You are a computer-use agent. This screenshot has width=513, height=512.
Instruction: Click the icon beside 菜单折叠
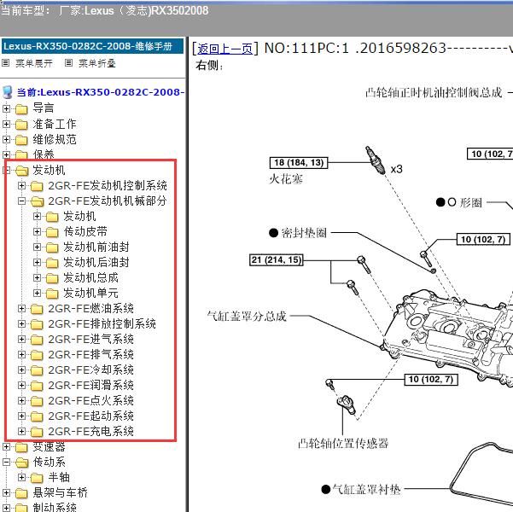coord(68,63)
